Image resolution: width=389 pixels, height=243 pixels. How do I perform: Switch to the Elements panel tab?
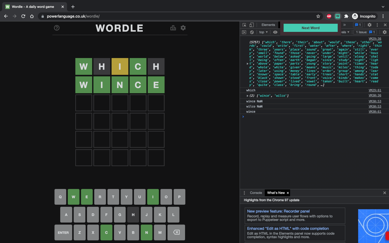click(268, 25)
